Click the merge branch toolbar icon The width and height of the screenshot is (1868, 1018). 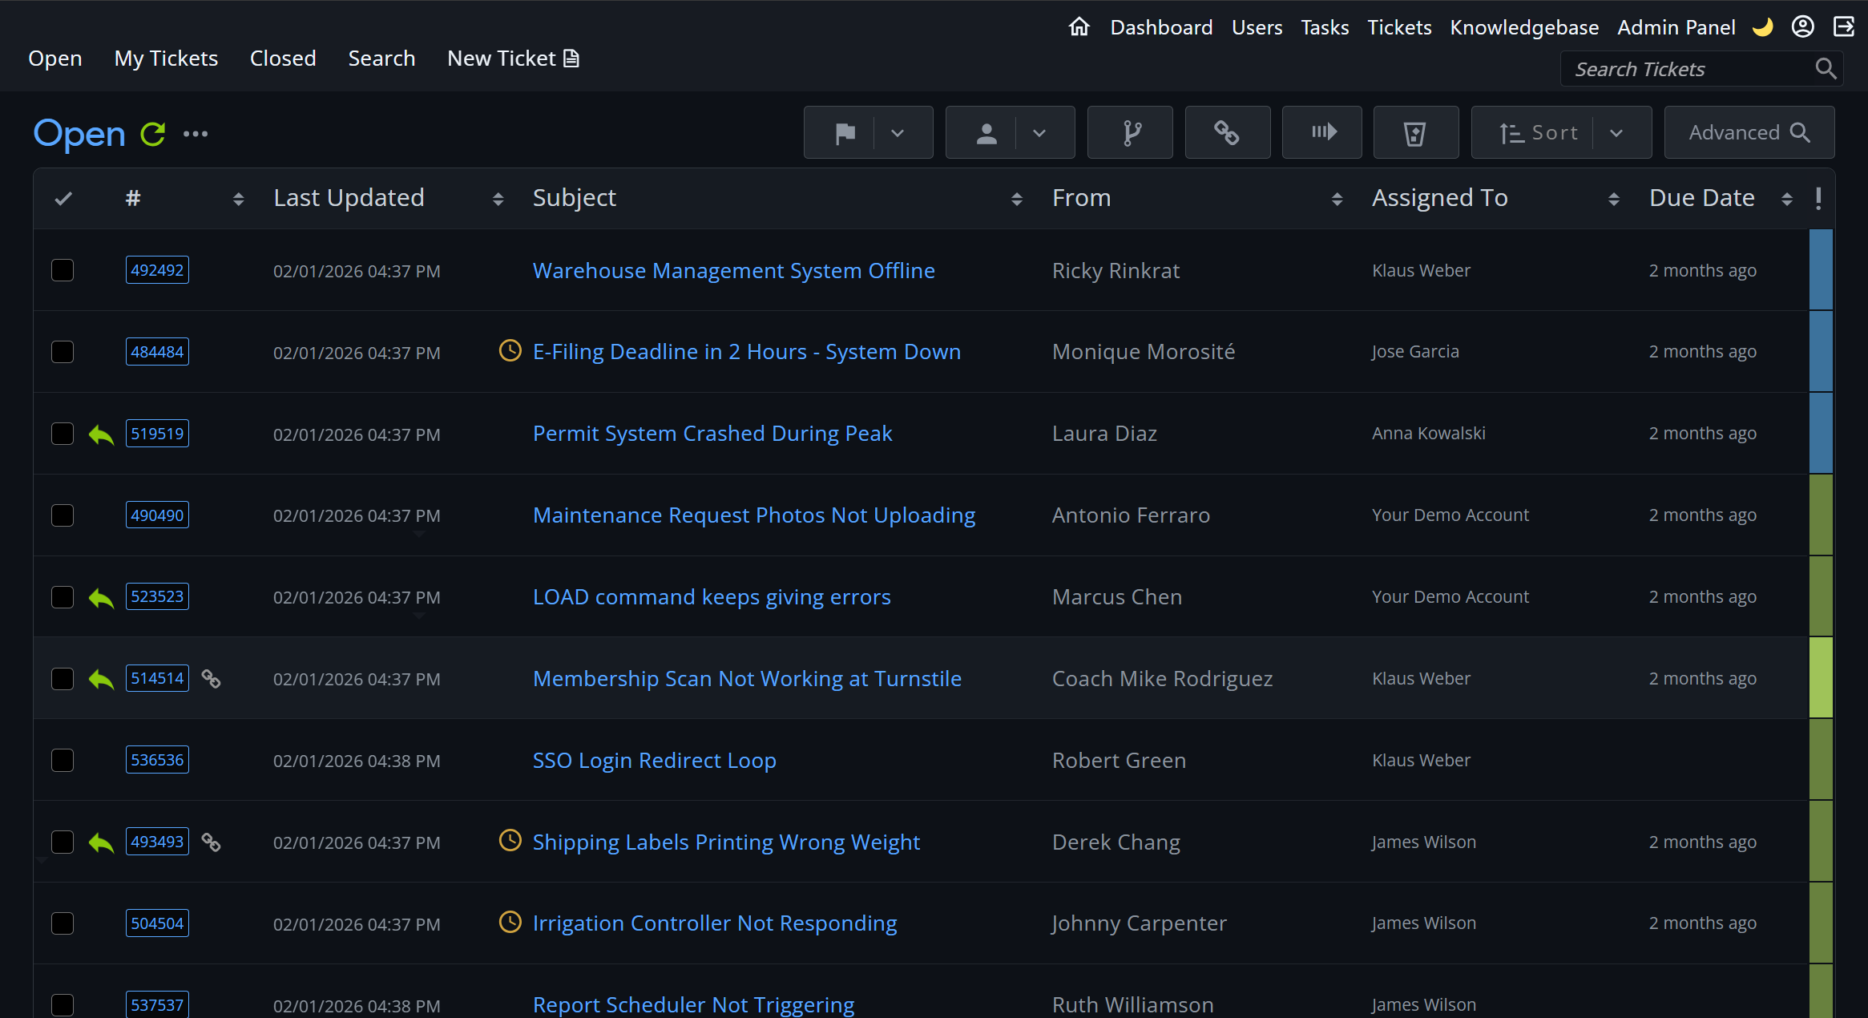[x=1131, y=133]
